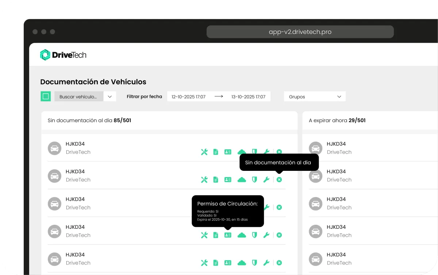Click single wrench icon in second vehicle row

pyautogui.click(x=266, y=180)
